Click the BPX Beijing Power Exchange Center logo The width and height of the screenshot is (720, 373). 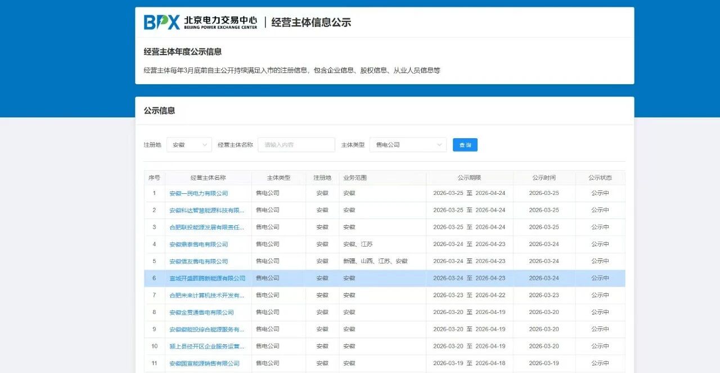[200, 22]
